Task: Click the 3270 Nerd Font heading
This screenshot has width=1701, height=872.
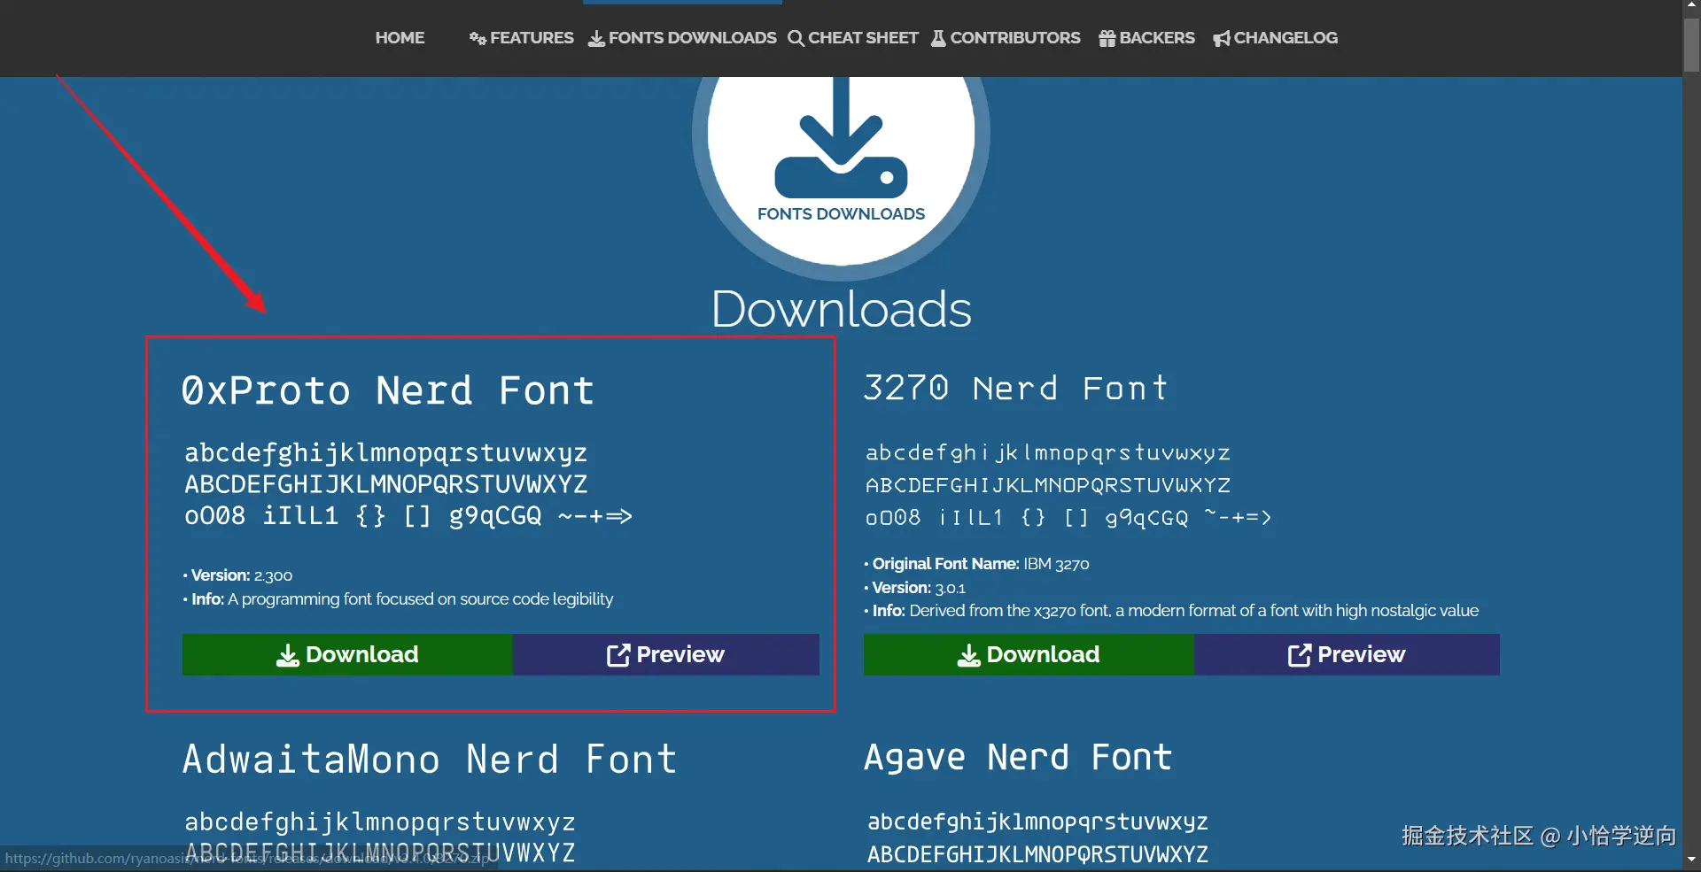Action: pyautogui.click(x=1015, y=388)
